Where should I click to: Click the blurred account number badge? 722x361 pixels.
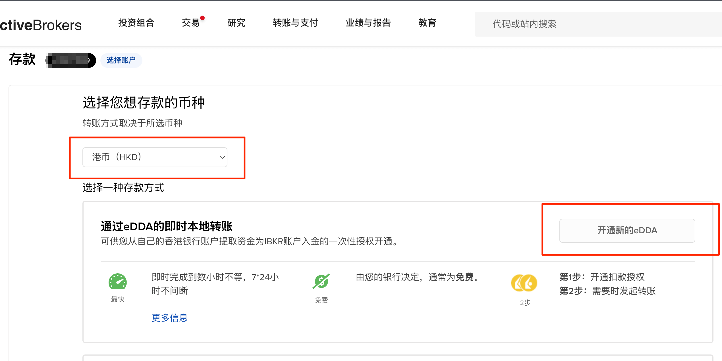(x=70, y=60)
